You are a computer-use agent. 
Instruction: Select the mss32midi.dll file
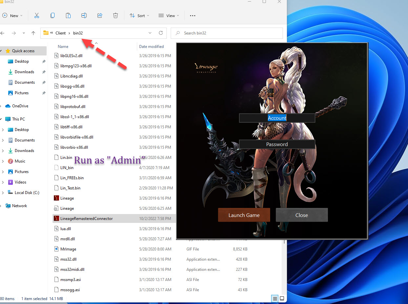click(72, 270)
